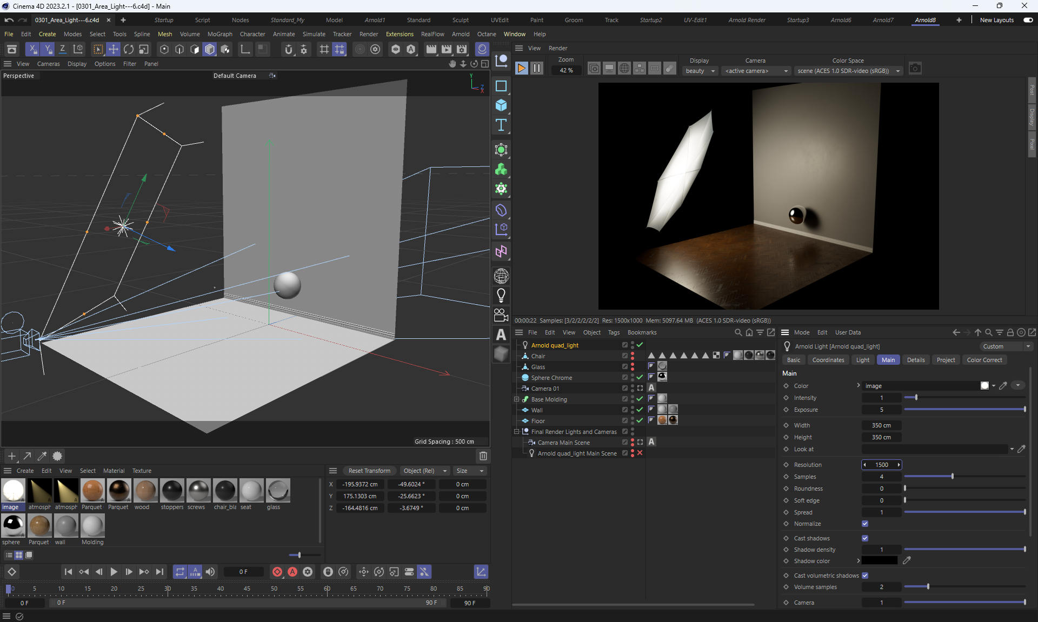The width and height of the screenshot is (1038, 622).
Task: Select the Move tool in top toolbar
Action: click(x=114, y=49)
